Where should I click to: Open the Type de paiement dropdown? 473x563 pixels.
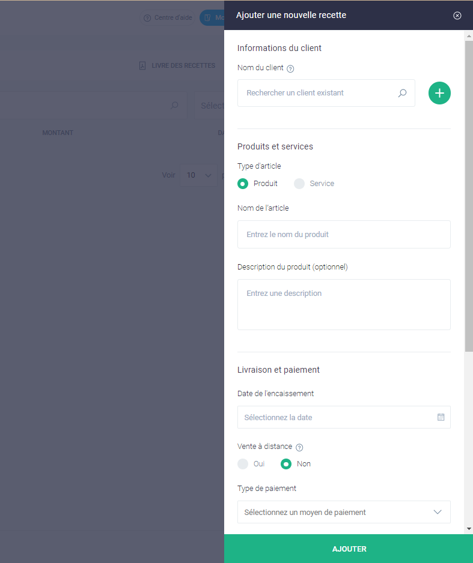pos(344,512)
